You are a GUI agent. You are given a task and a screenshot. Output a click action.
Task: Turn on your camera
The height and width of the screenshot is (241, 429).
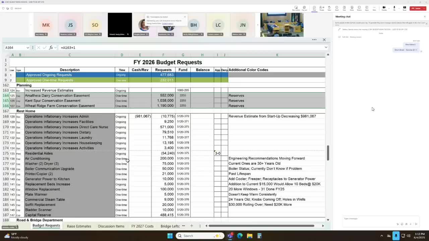(x=384, y=7)
